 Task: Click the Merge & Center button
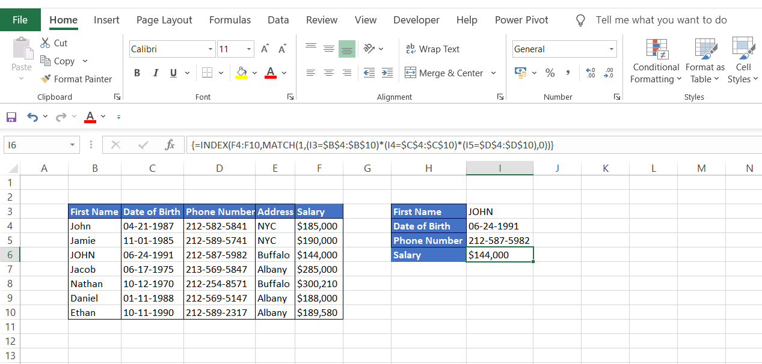point(444,73)
